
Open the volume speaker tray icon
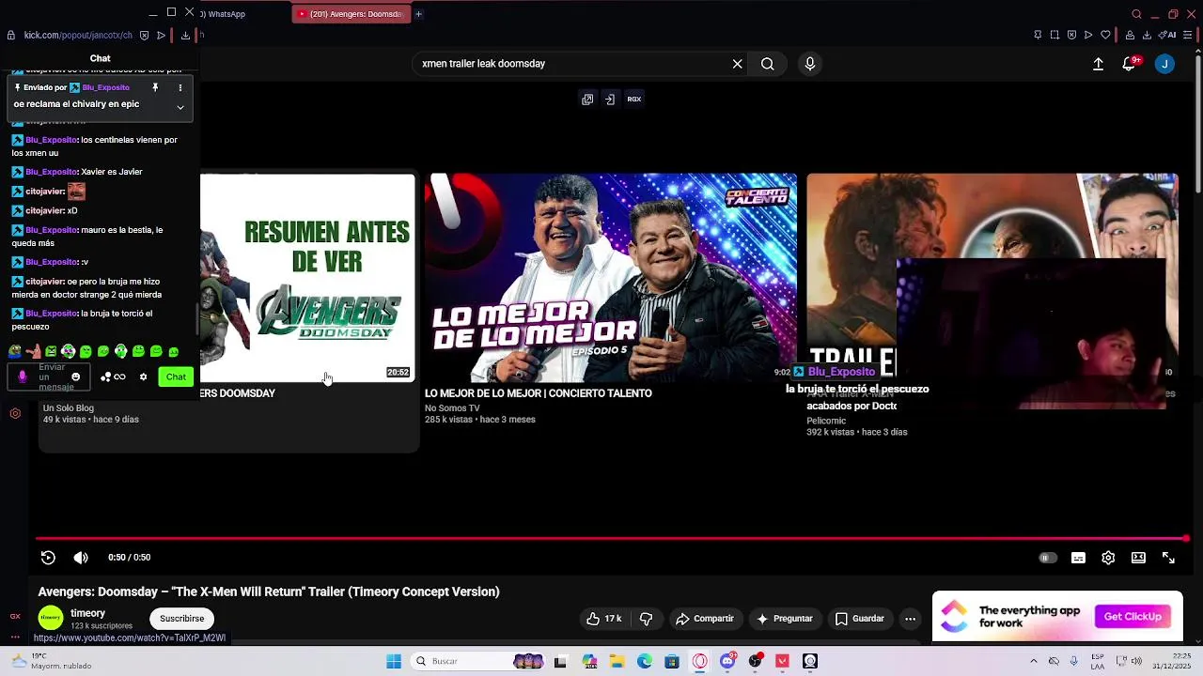[1136, 661]
